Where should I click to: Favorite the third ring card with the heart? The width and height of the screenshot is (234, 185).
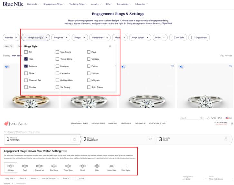tap(173, 66)
